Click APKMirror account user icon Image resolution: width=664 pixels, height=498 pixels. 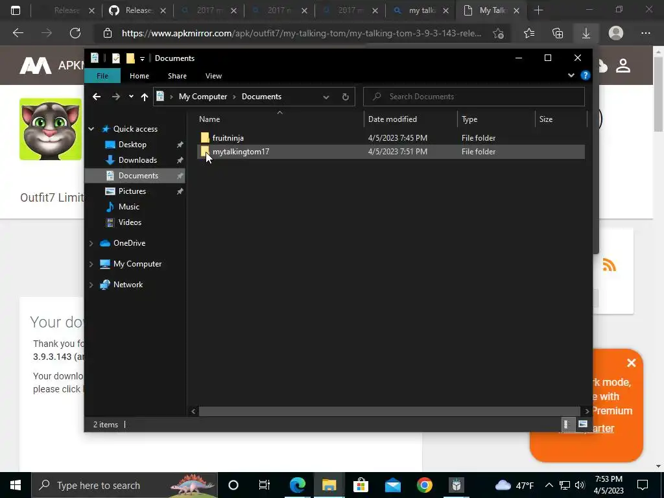pyautogui.click(x=623, y=65)
